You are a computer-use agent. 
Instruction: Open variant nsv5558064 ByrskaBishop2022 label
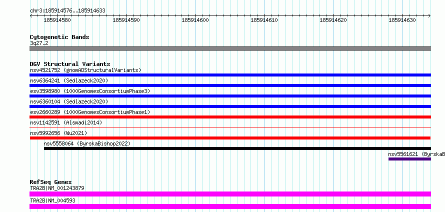87,143
